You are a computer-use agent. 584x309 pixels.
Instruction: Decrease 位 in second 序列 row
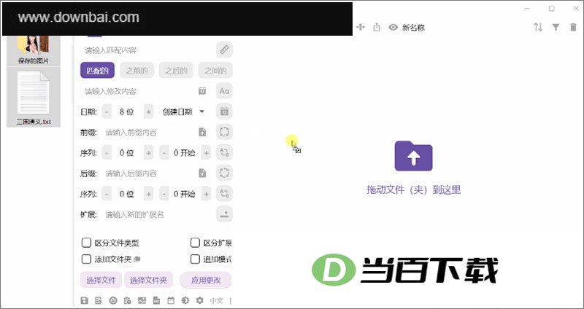tap(107, 194)
